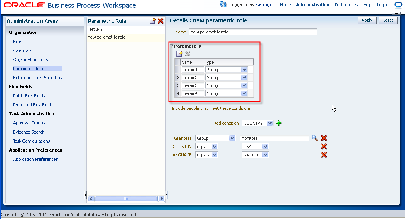Screen dimensions: 405x219
Task: Open Preferences in top navigation
Action: (346, 5)
